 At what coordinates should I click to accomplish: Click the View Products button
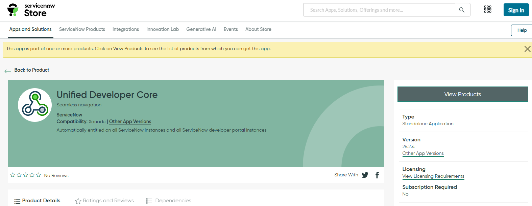pos(463,94)
